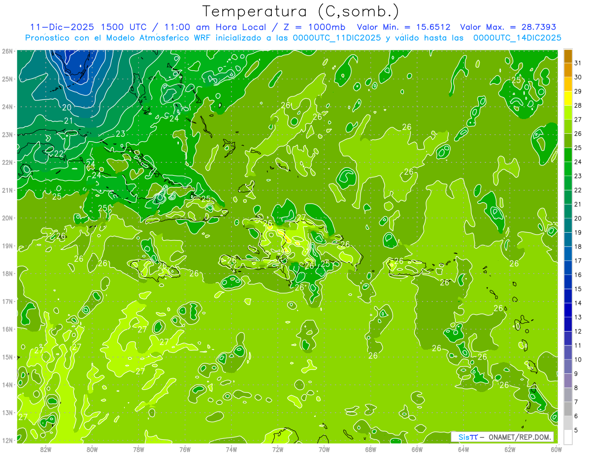Click the '72W' longitude axis label

(x=278, y=449)
